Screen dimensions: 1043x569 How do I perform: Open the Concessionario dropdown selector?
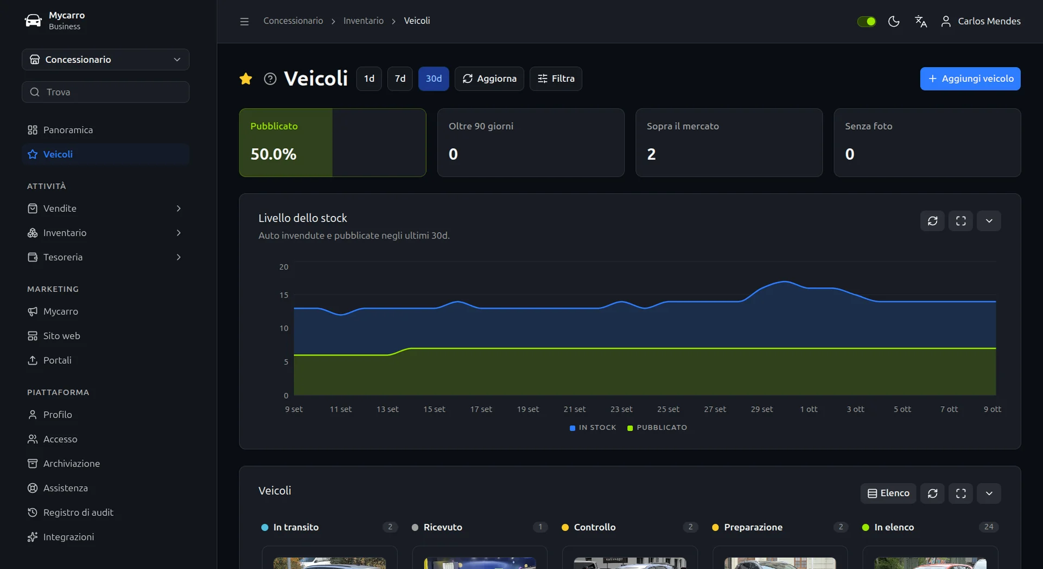pos(105,60)
